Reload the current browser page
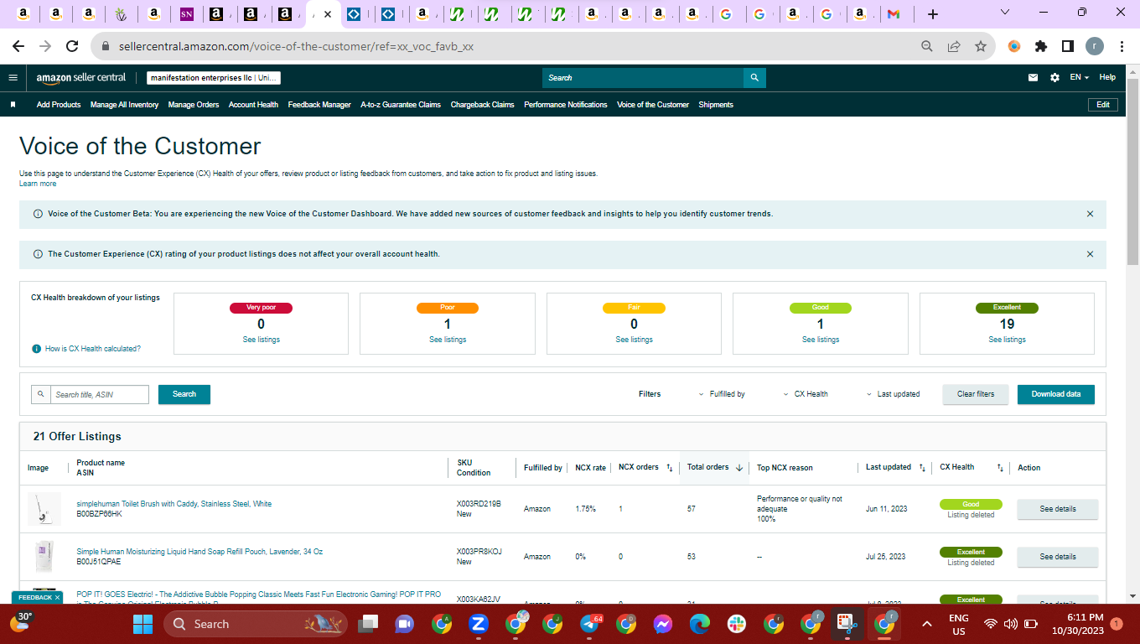1140x644 pixels. [x=72, y=46]
